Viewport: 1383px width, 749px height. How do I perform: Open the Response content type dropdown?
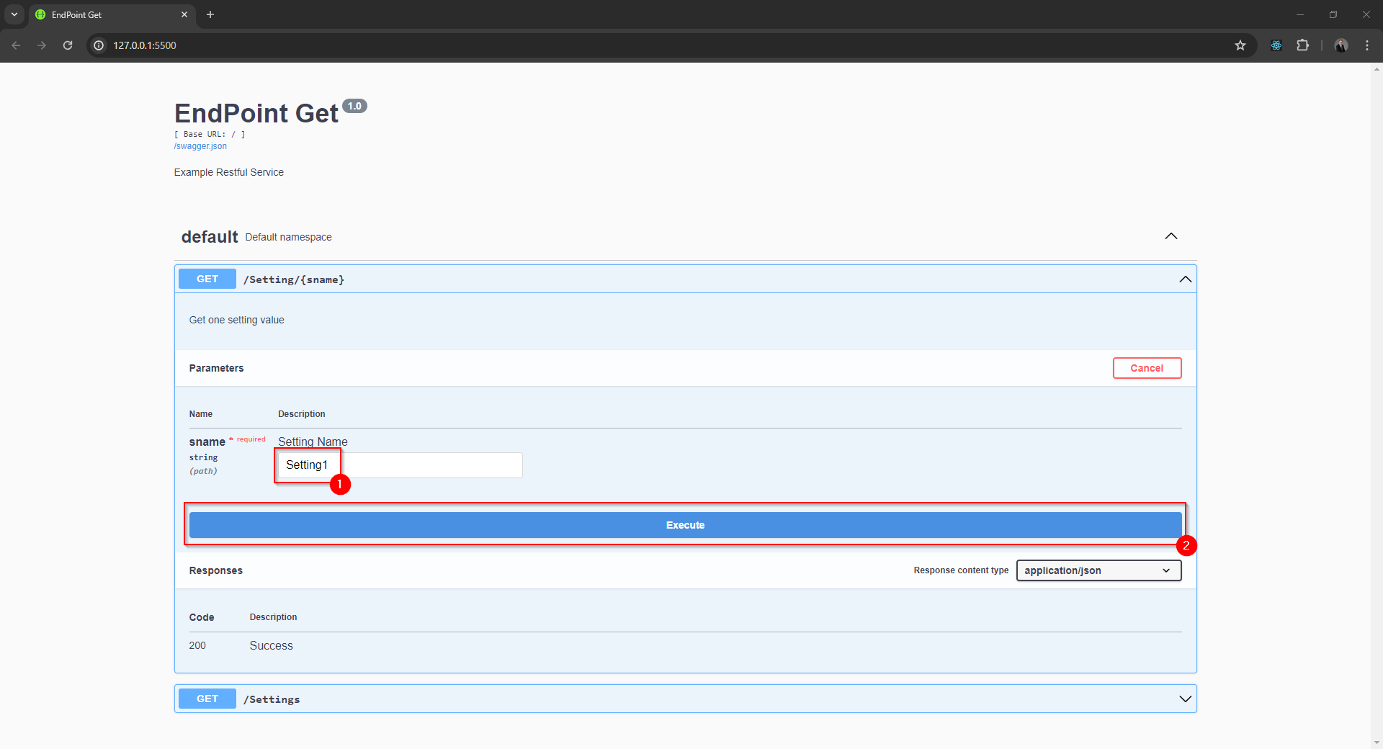coord(1098,570)
